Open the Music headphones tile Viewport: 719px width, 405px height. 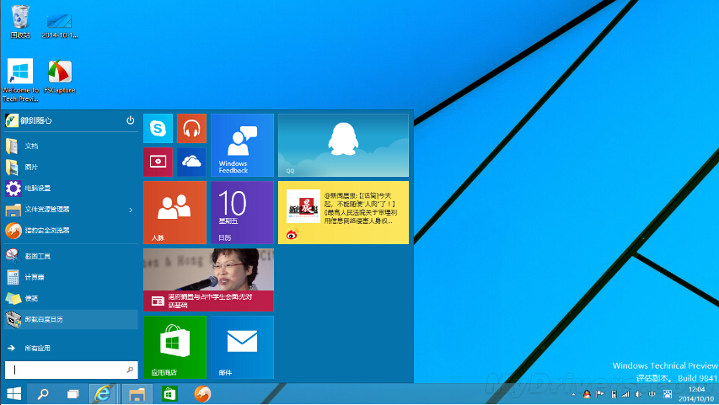pyautogui.click(x=191, y=128)
